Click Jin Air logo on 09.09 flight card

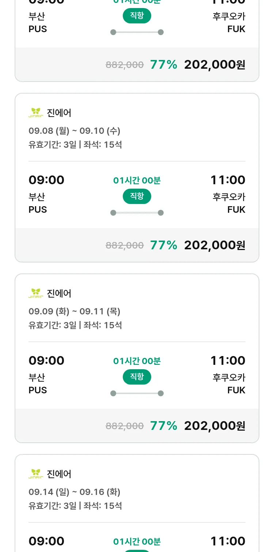pos(36,293)
